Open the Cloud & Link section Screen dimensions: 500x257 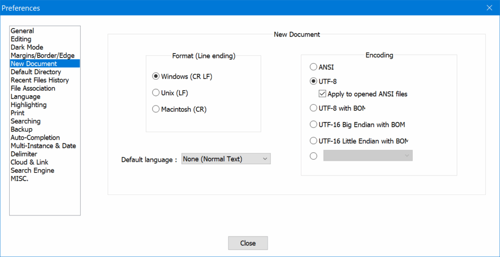point(29,162)
